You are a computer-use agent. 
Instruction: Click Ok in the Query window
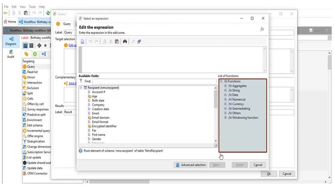(x=269, y=174)
